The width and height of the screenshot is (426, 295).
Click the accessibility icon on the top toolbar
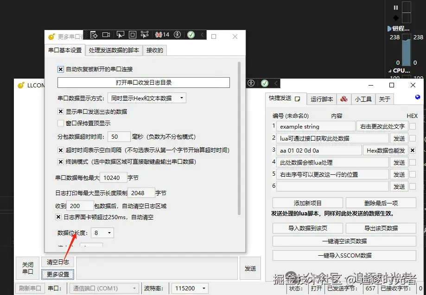tap(178, 35)
